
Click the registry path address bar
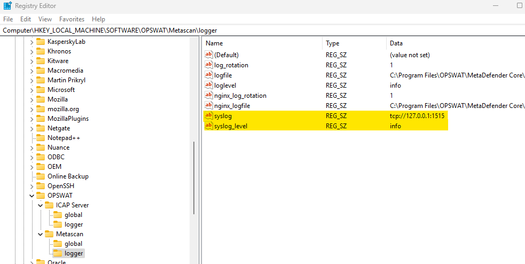click(x=263, y=30)
